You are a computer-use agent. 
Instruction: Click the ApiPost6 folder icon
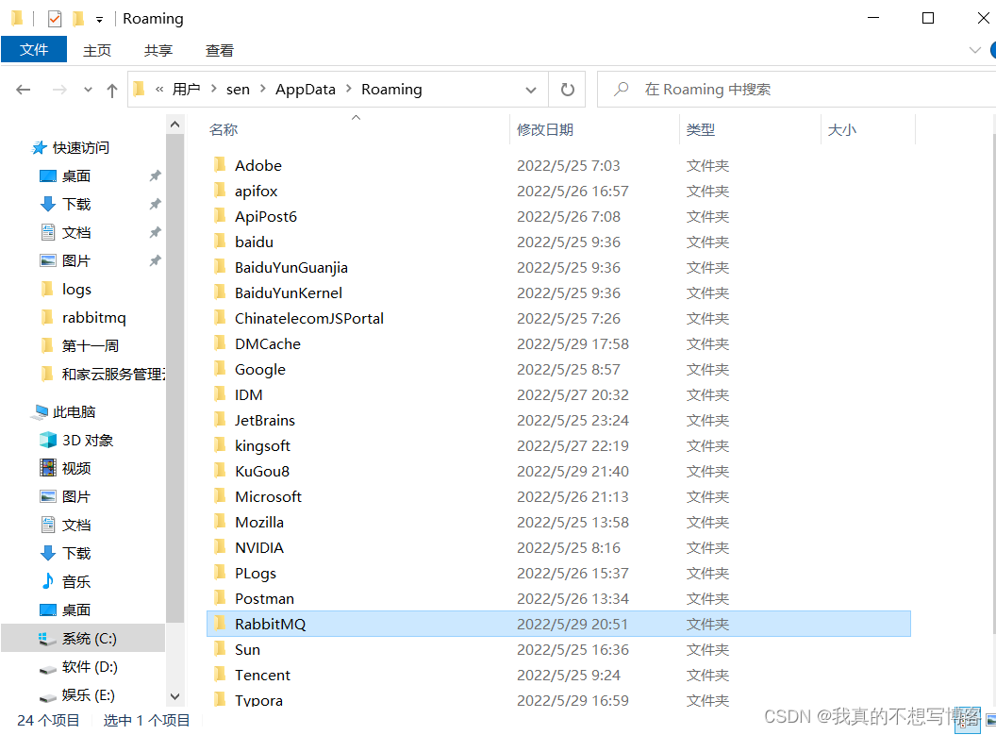(220, 215)
